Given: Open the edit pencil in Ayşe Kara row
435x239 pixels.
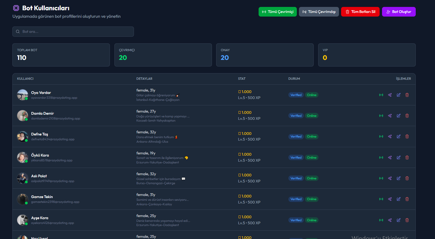Looking at the screenshot, I should 399,220.
